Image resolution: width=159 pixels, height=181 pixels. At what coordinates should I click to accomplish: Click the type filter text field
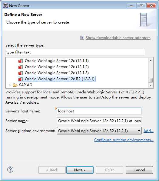click(x=75, y=52)
